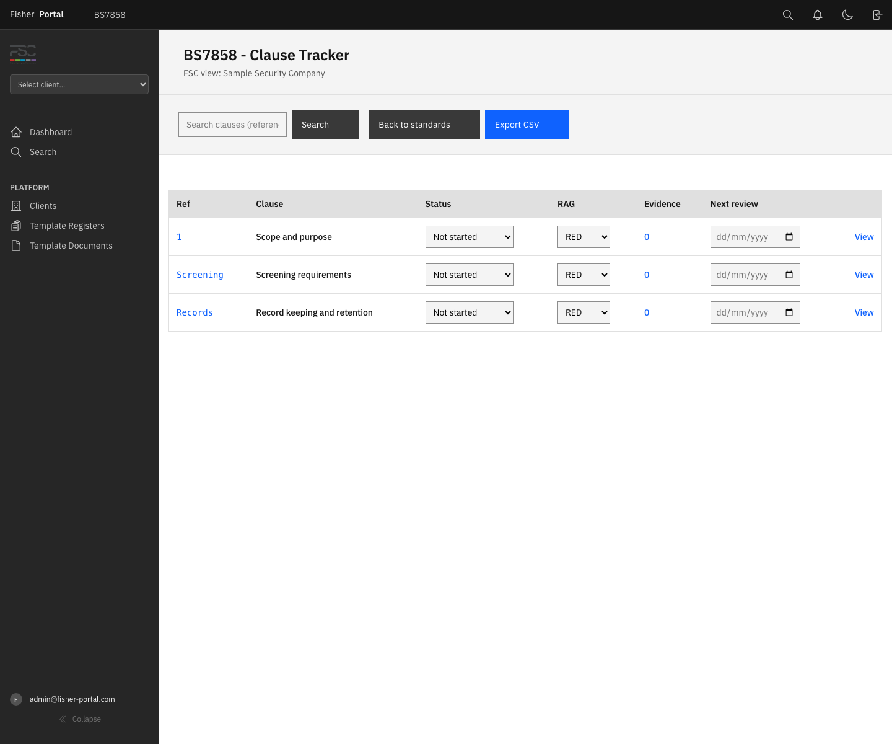Open the Select client dropdown

coord(79,84)
